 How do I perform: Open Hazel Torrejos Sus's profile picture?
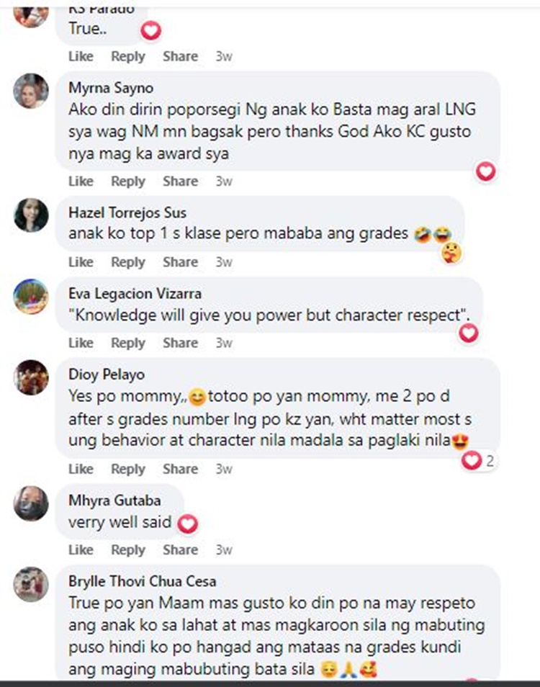click(31, 215)
